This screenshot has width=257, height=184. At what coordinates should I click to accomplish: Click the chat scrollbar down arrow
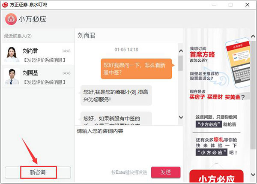(181, 117)
